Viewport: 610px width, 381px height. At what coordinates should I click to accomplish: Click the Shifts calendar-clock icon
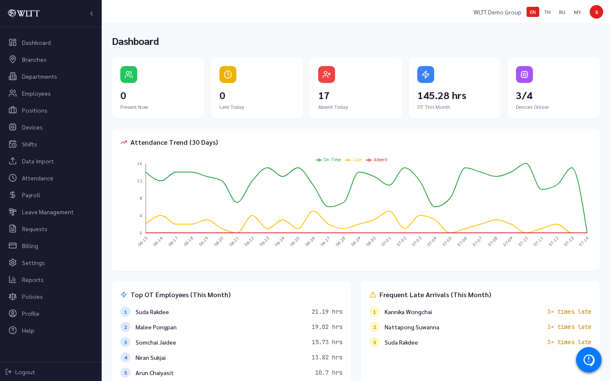(x=13, y=144)
